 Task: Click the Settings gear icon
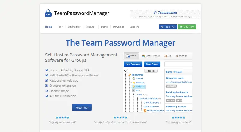pyautogui.click(x=177, y=56)
